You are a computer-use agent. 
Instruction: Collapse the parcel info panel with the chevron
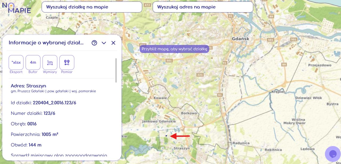pyautogui.click(x=104, y=43)
